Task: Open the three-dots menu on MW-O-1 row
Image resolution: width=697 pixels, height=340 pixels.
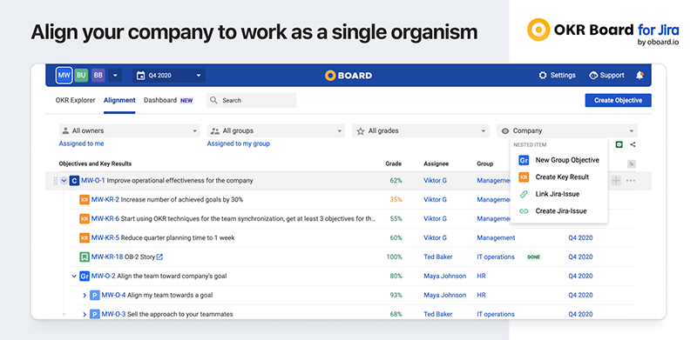Action: point(630,181)
